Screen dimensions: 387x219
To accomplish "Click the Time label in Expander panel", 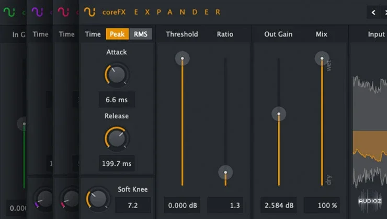I will [x=93, y=34].
